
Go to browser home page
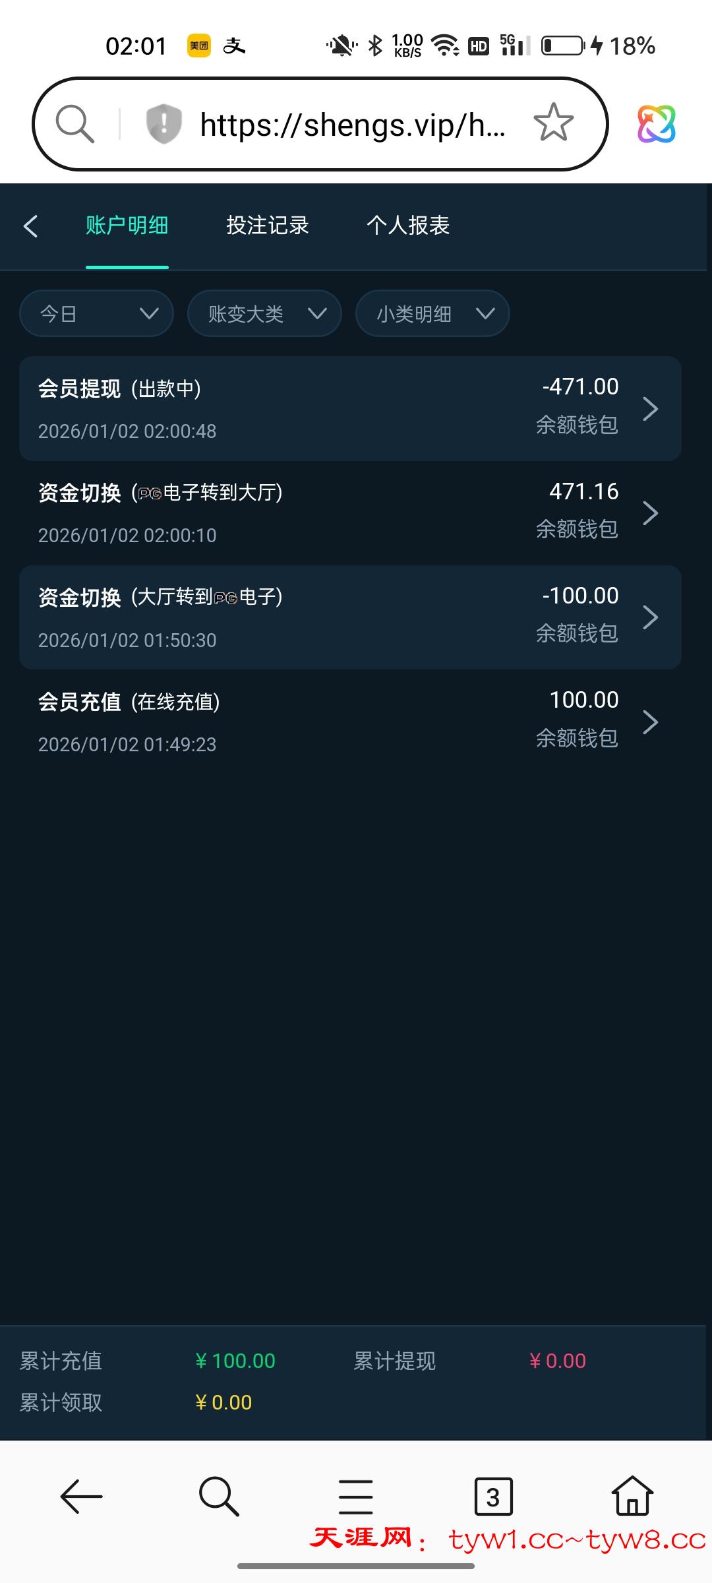[632, 1496]
